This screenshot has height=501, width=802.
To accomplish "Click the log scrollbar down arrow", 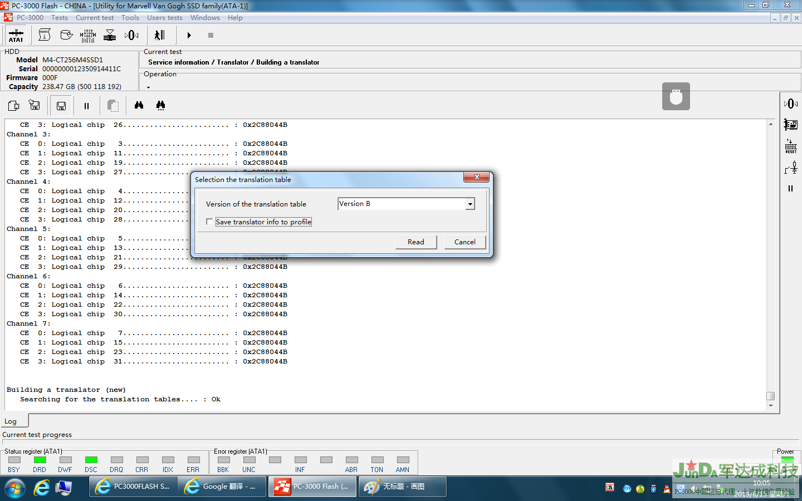I will coord(771,405).
